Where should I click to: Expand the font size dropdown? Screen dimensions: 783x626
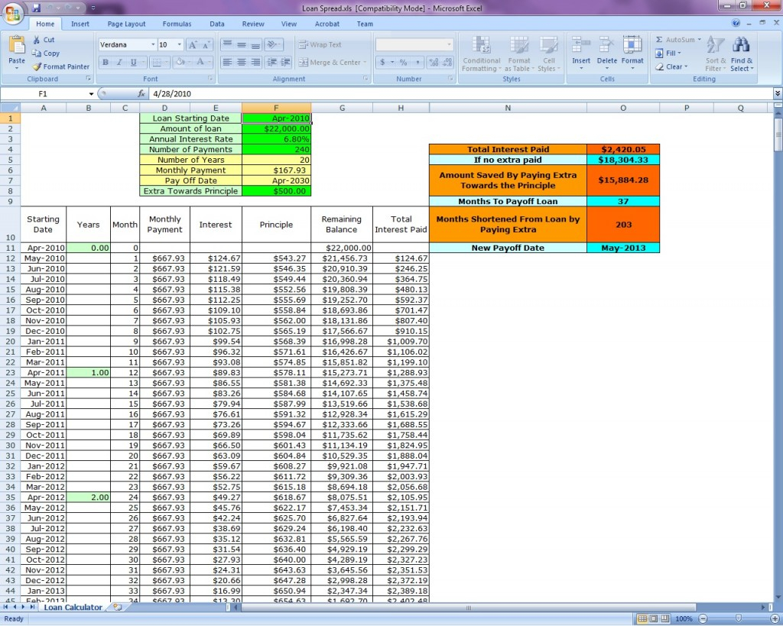(x=180, y=45)
